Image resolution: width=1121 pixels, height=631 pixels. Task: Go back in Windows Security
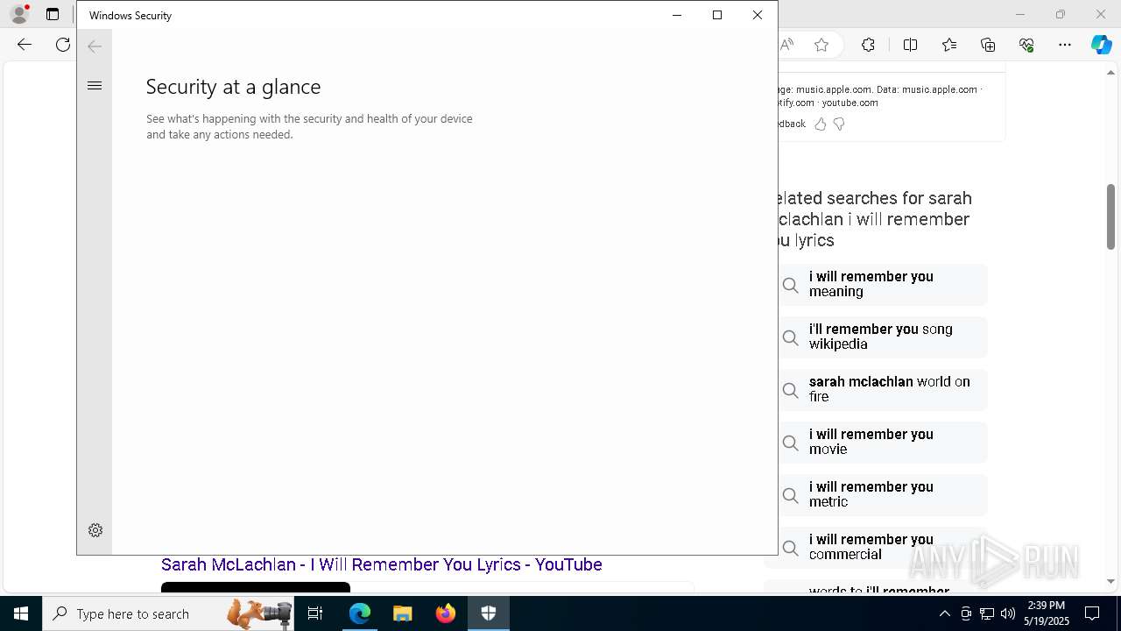(95, 46)
